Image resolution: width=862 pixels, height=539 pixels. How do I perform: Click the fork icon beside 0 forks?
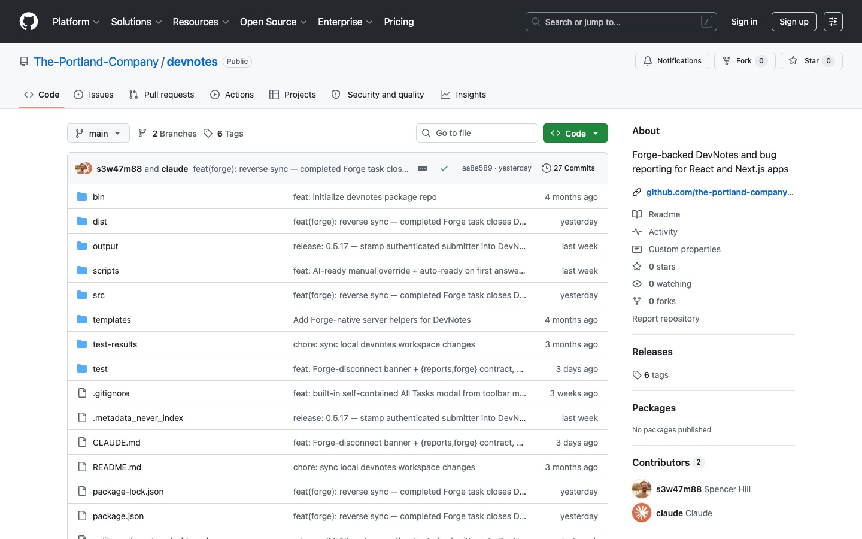coord(637,301)
